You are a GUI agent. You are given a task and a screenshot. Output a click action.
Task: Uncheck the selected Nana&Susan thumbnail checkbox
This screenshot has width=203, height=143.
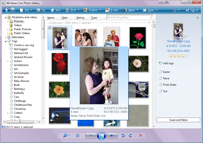tap(50, 28)
